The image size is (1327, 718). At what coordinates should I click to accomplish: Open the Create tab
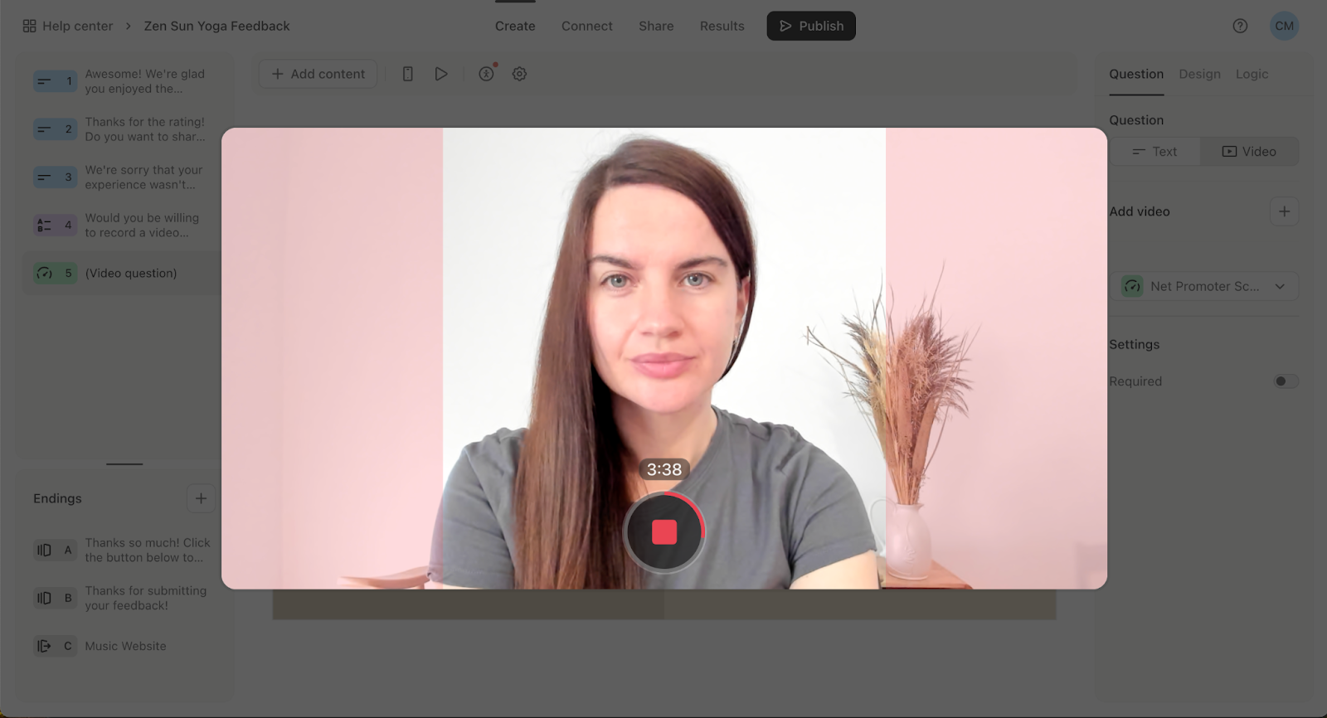[515, 26]
